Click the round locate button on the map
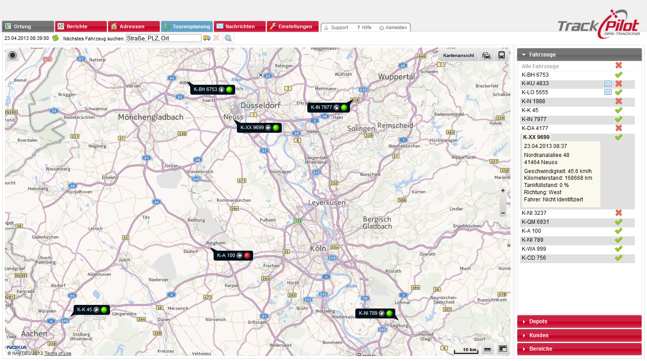Viewport: 647px width, 361px height. (x=13, y=56)
